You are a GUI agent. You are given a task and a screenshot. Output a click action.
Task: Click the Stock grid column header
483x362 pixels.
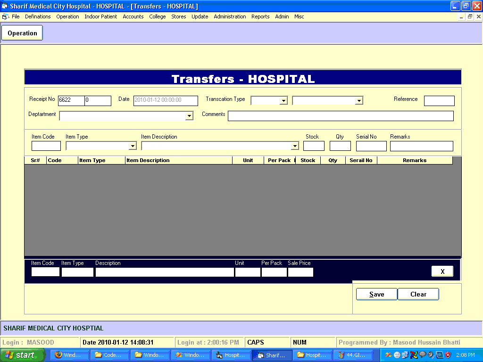tap(308, 160)
